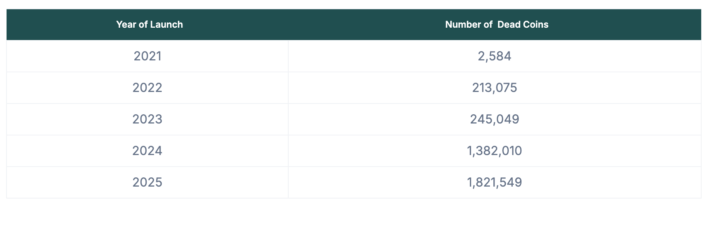The height and width of the screenshot is (227, 712).
Task: Click the word "Launch" in the header
Action: click(166, 25)
